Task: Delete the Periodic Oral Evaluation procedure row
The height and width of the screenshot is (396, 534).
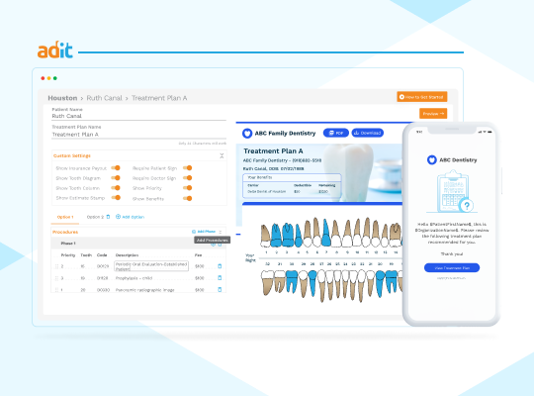Action: click(220, 266)
